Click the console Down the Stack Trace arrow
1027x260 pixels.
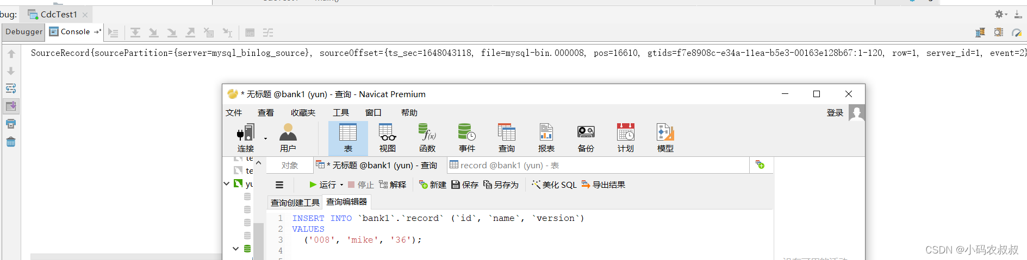pyautogui.click(x=11, y=72)
